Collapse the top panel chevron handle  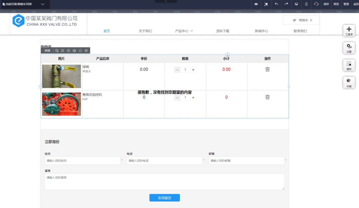pyautogui.click(x=166, y=1)
